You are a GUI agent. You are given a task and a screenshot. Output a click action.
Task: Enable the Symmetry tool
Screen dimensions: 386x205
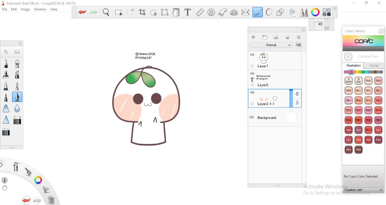245,12
